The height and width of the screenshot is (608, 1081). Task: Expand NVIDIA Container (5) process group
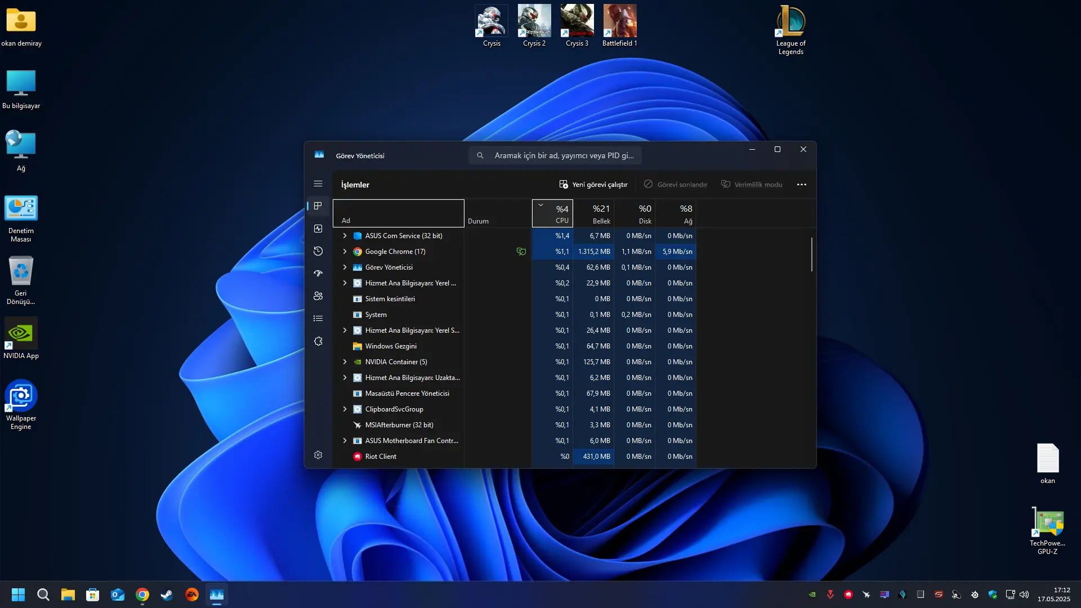pyautogui.click(x=345, y=362)
